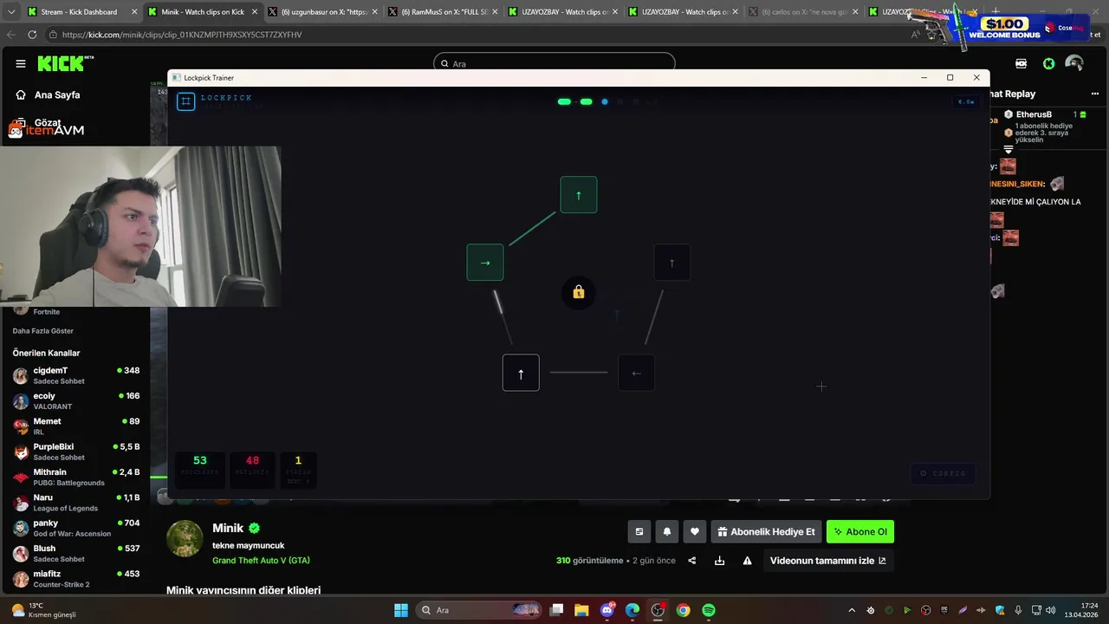This screenshot has height=624, width=1109.
Task: Click the browser reload button
Action: [32, 35]
